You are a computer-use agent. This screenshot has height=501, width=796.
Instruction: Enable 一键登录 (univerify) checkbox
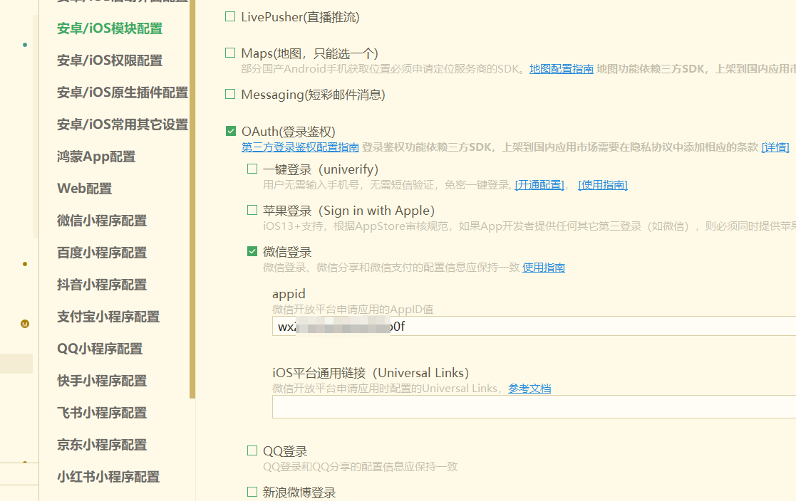tap(252, 169)
